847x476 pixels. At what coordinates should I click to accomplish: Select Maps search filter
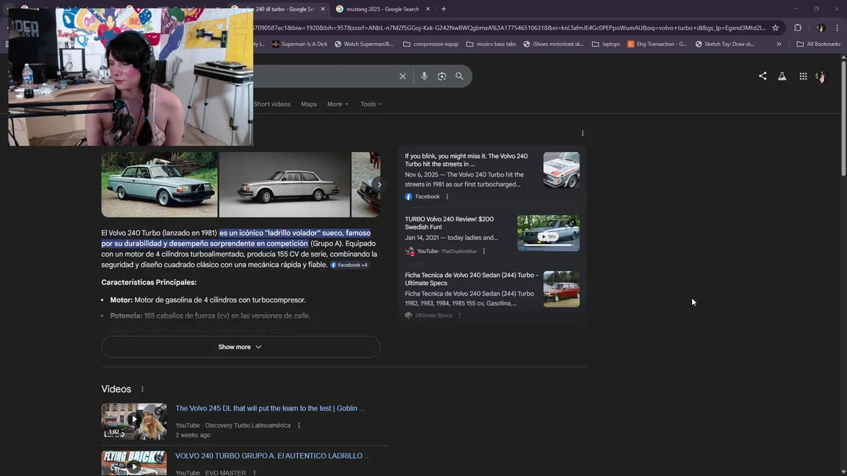308,104
